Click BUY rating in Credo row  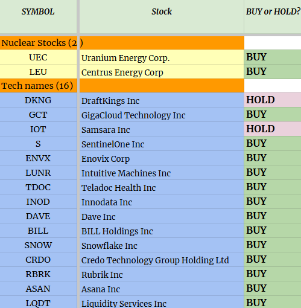(273, 260)
